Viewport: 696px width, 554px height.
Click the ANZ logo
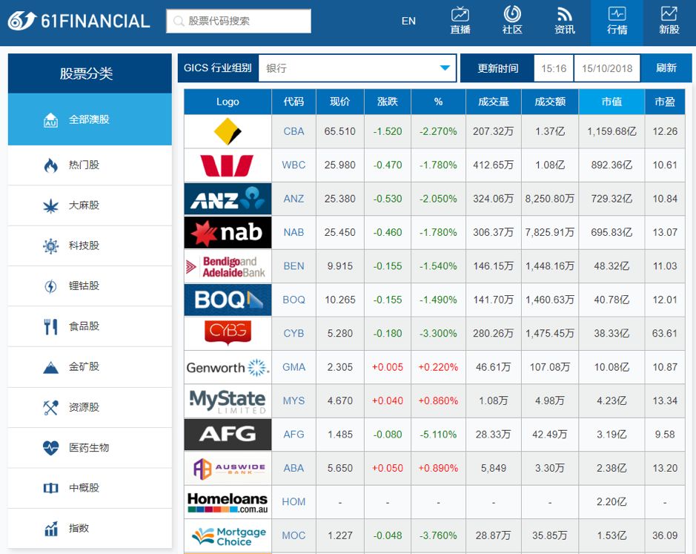(x=228, y=199)
